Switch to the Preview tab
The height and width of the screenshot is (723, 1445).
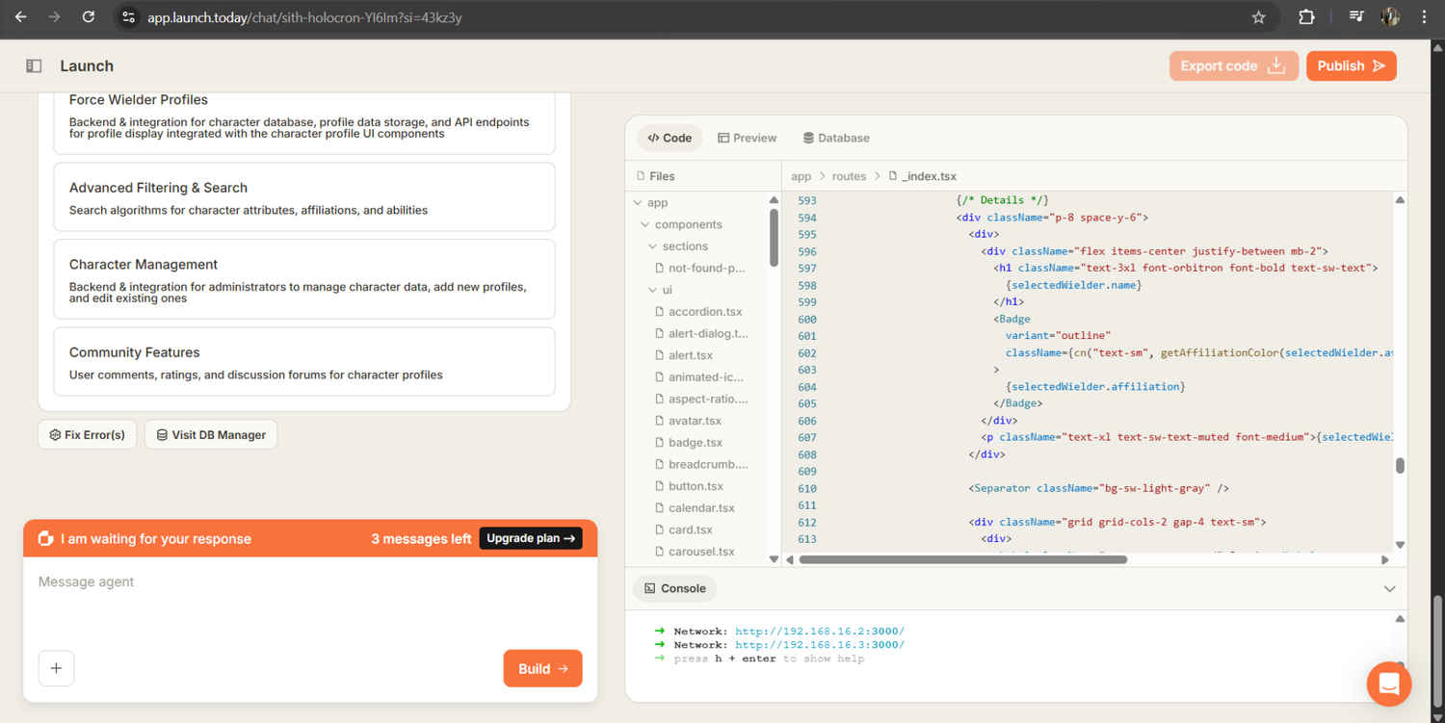[x=747, y=138]
